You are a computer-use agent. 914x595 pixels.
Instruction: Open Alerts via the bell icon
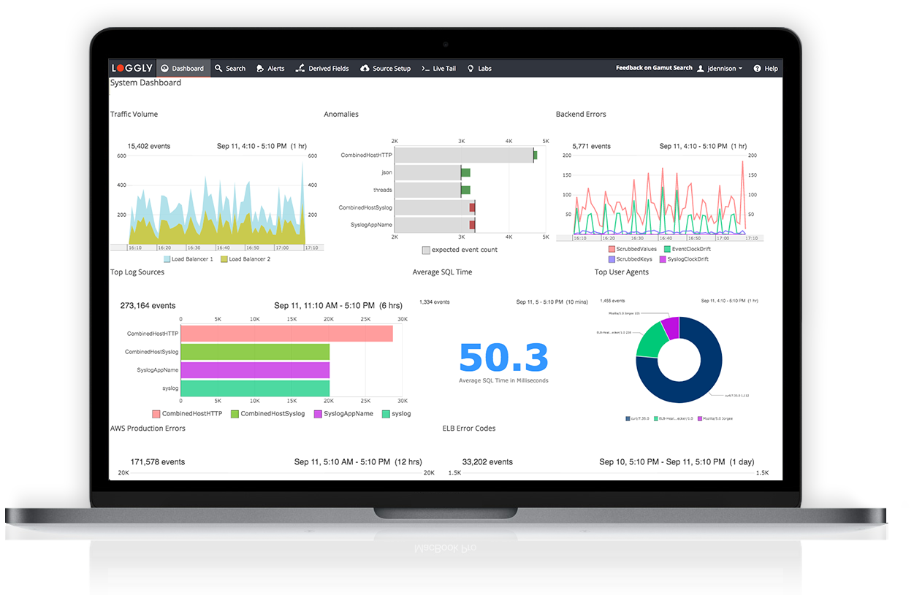(260, 69)
